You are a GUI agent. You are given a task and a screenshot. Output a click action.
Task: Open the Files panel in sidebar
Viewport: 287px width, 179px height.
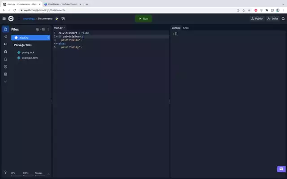coord(5,29)
